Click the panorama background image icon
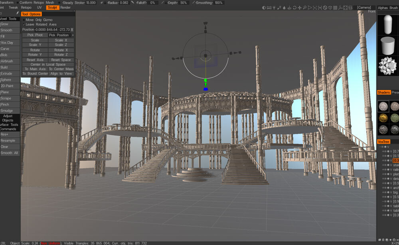The image size is (399, 245). pyautogui.click(x=269, y=8)
